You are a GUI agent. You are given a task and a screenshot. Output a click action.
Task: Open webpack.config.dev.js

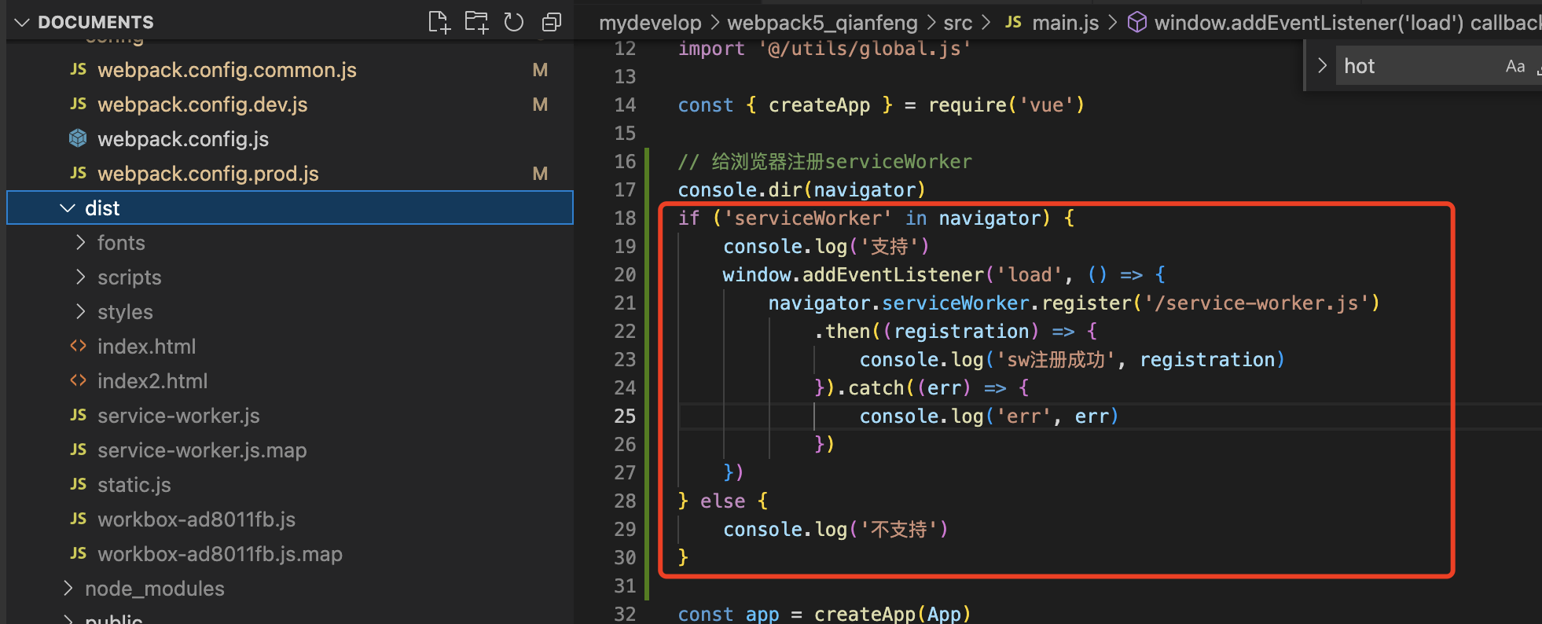point(203,105)
